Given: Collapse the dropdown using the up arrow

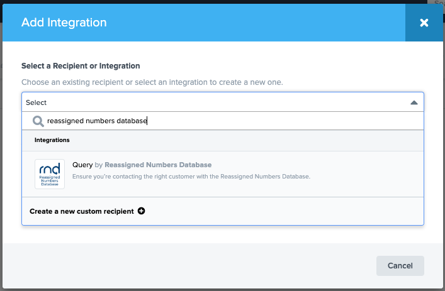Looking at the screenshot, I should pyautogui.click(x=414, y=102).
